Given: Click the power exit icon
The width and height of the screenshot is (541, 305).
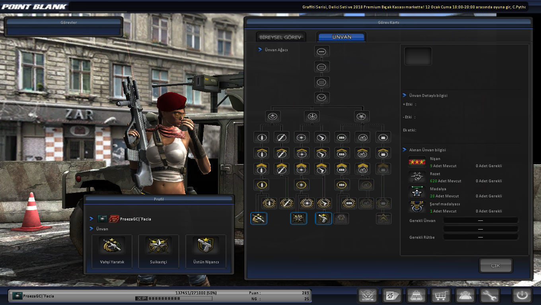Looking at the screenshot, I should point(522,296).
